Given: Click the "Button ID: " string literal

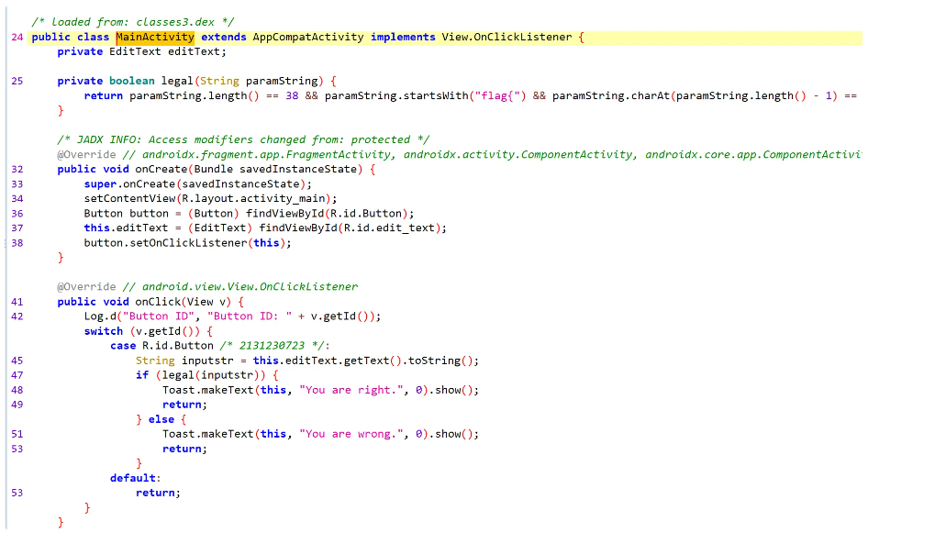Looking at the screenshot, I should point(250,316).
